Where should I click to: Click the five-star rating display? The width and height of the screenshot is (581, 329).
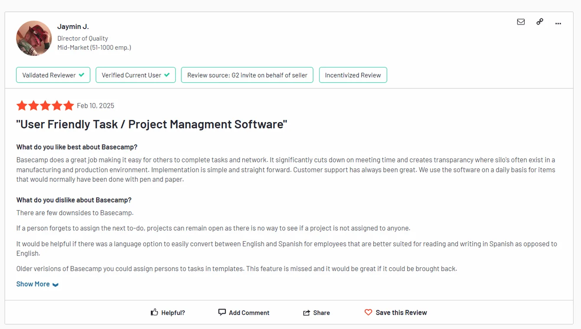tap(45, 106)
